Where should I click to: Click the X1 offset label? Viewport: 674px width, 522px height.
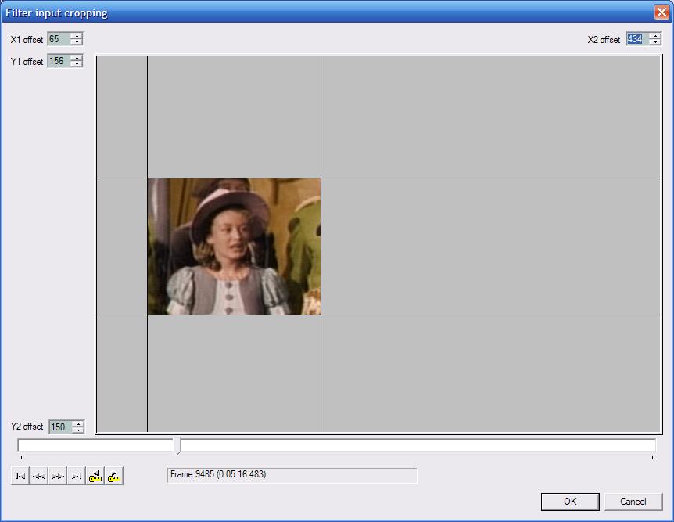[x=27, y=40]
